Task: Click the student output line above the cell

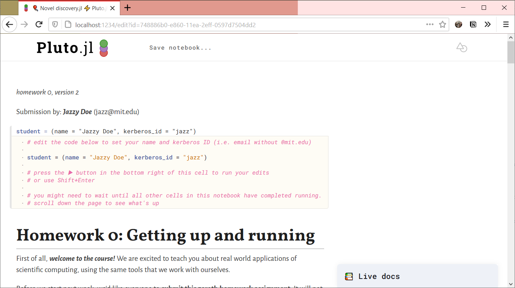Action: [106, 131]
